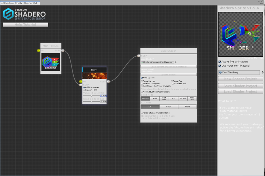Click the Shadero logo hexagon icon
265x176 pixels.
(8, 14)
